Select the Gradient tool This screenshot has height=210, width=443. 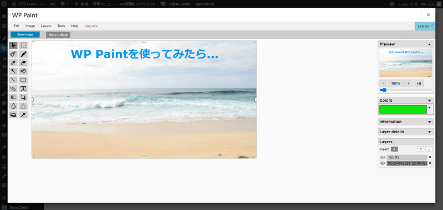(13, 97)
